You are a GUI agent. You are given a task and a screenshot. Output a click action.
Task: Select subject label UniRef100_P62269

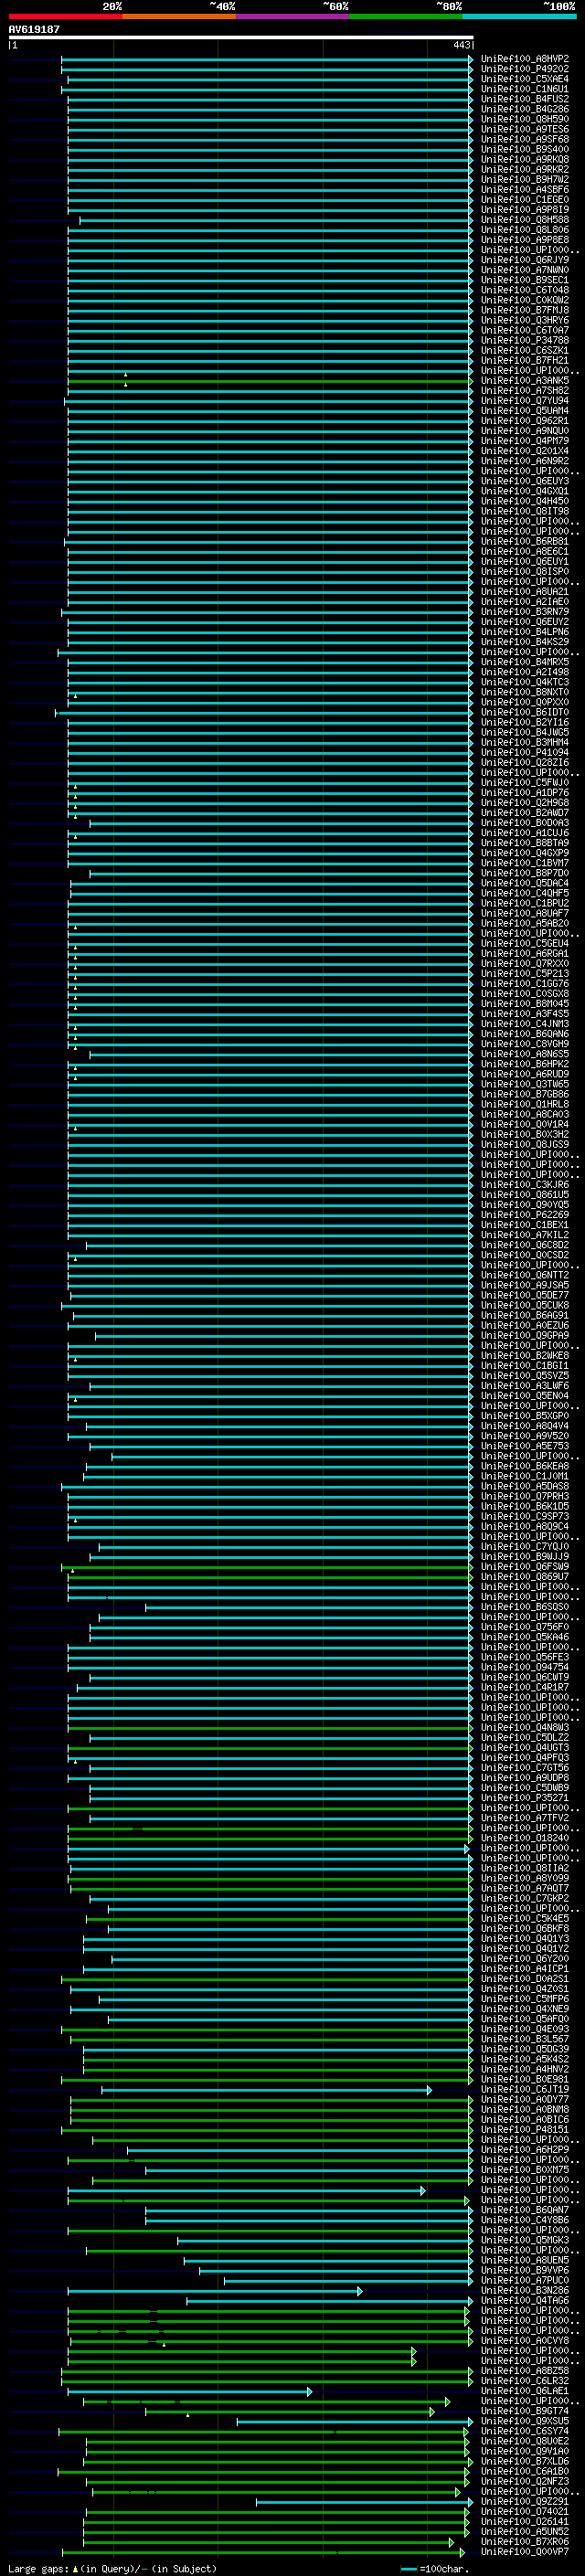524,1215
